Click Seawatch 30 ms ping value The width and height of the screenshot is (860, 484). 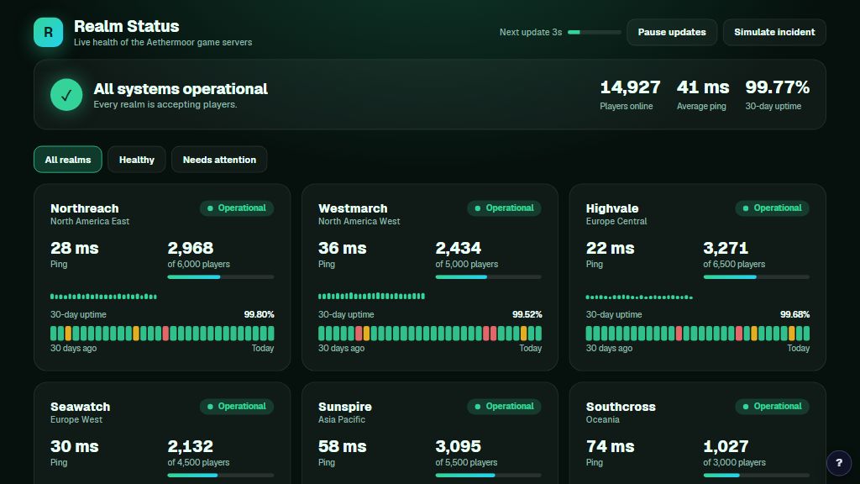(x=75, y=446)
